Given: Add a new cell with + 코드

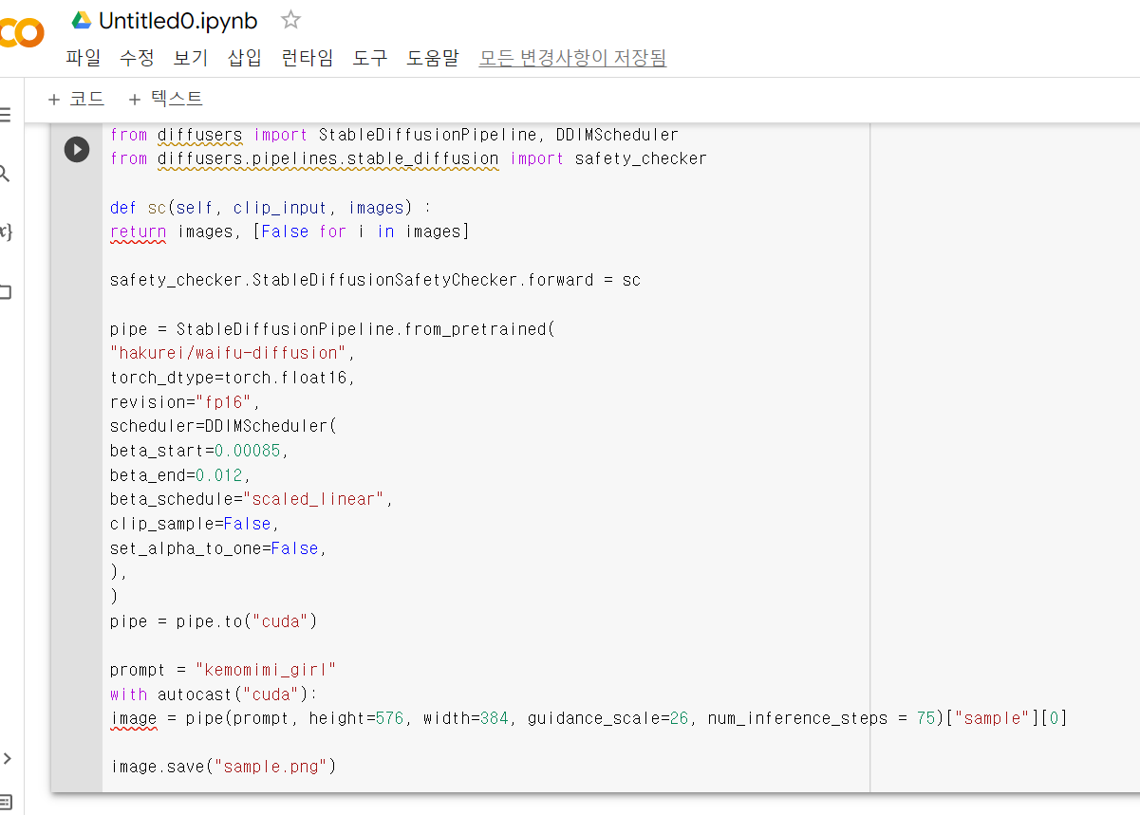Looking at the screenshot, I should [x=76, y=100].
